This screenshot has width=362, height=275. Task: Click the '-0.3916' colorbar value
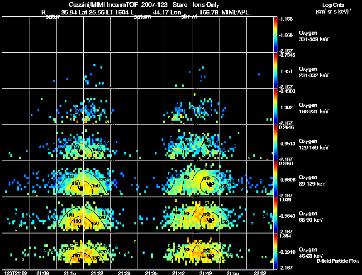click(x=287, y=252)
